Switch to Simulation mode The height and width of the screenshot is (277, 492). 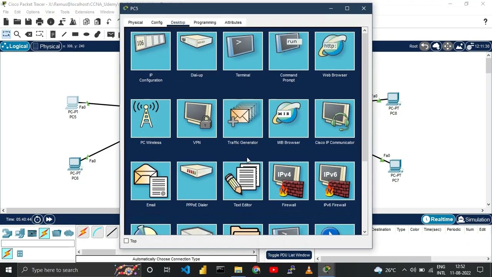pos(474,219)
